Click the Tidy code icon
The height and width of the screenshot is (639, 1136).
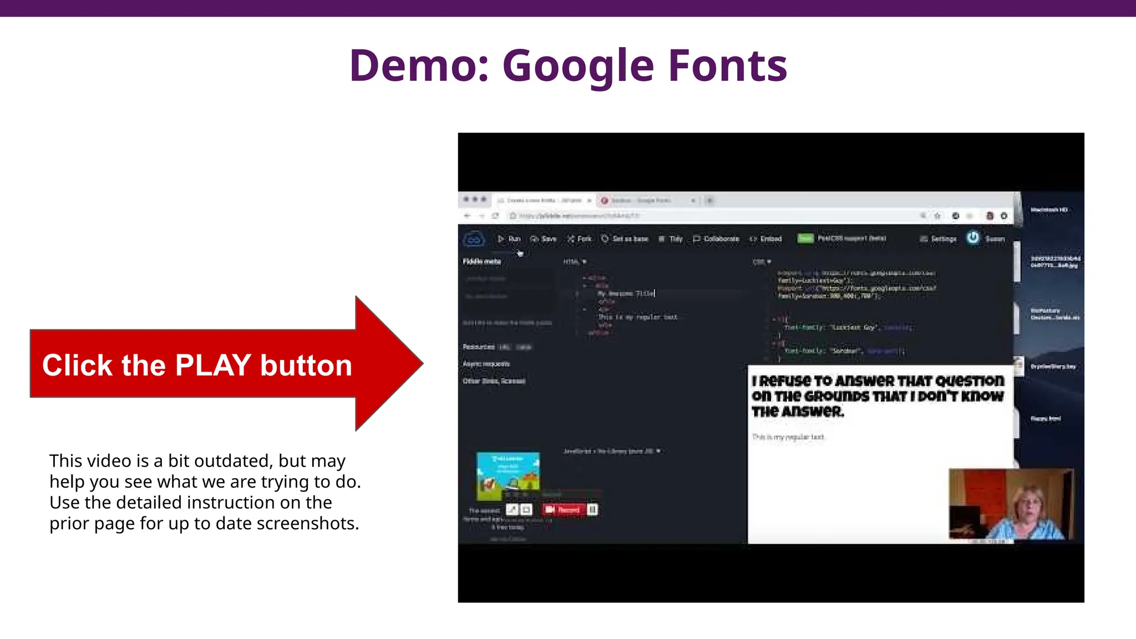[662, 239]
